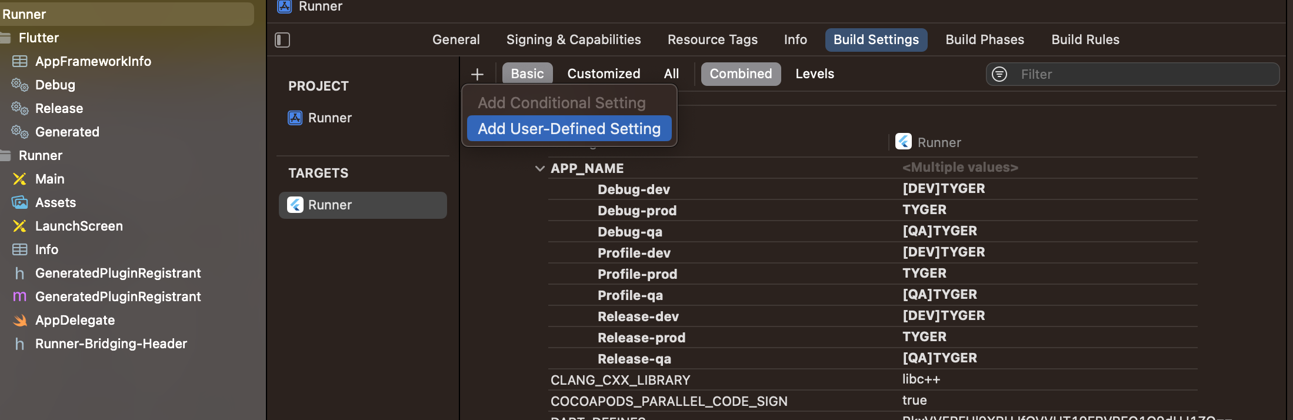
Task: Select the All settings scope
Action: [671, 74]
